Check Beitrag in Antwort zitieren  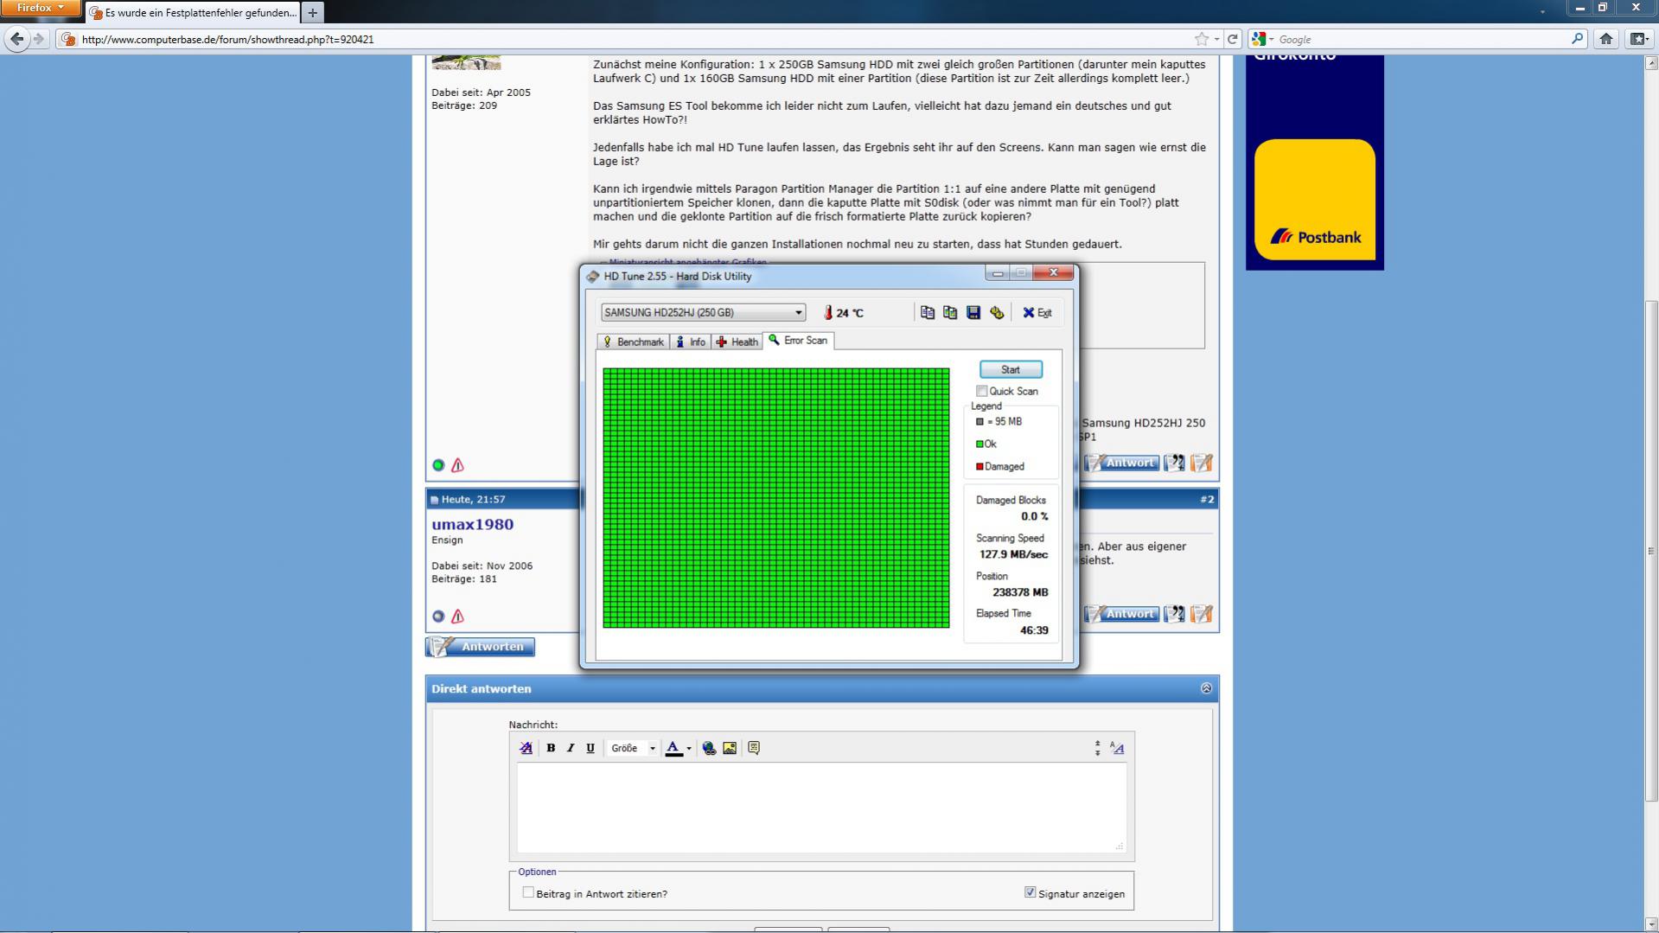pos(528,893)
